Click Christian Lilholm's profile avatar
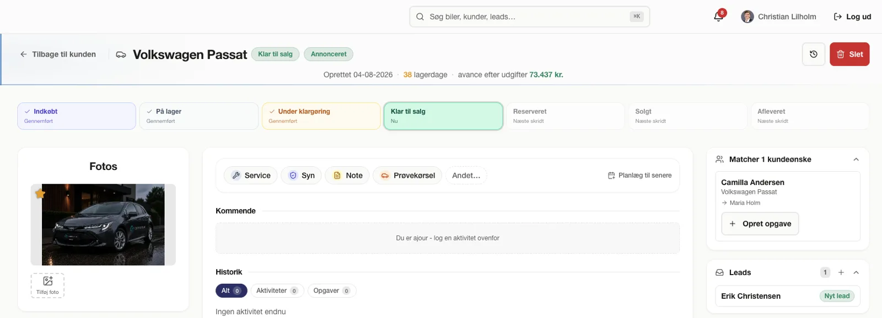 coord(747,17)
